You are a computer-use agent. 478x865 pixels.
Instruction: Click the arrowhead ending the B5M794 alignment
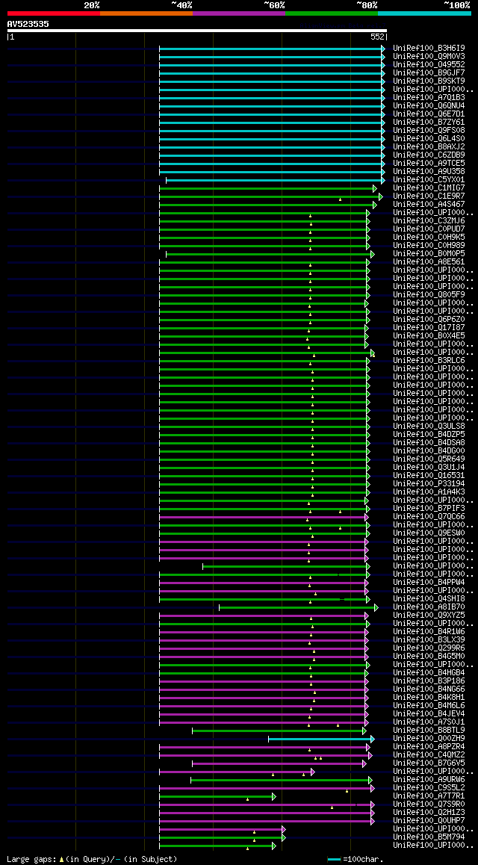click(284, 837)
